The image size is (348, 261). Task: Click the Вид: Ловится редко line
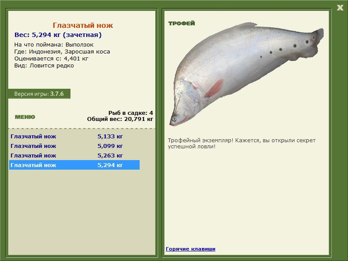click(x=44, y=66)
